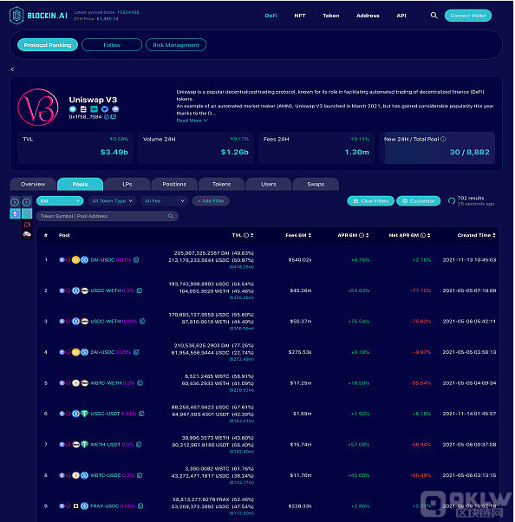Focus the Token Symbol / Pool Address field

[x=107, y=216]
